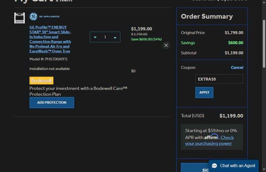The width and height of the screenshot is (266, 172).
Task: Select the yellow Bodewell badge
Action: (42, 81)
